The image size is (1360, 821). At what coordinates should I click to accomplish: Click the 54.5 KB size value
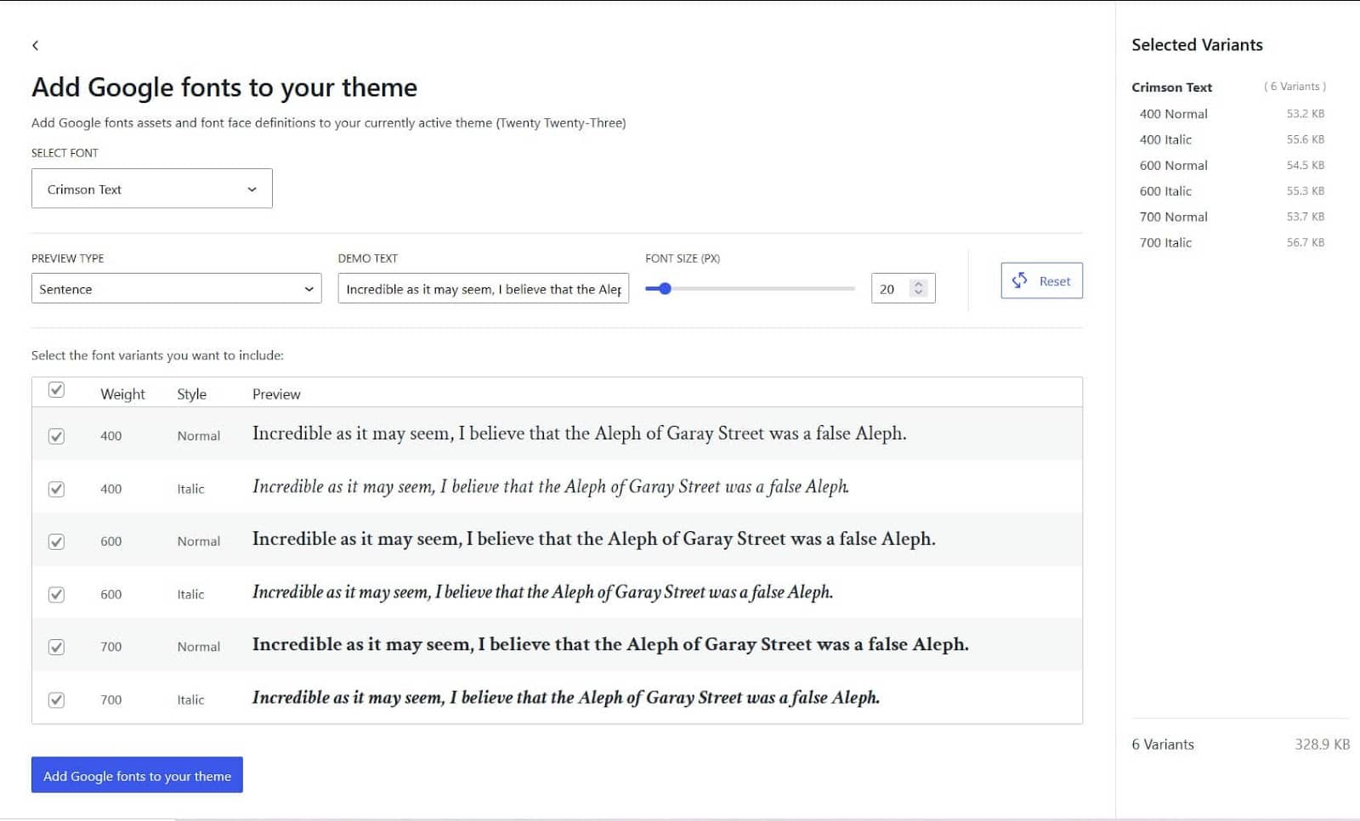pyautogui.click(x=1305, y=165)
